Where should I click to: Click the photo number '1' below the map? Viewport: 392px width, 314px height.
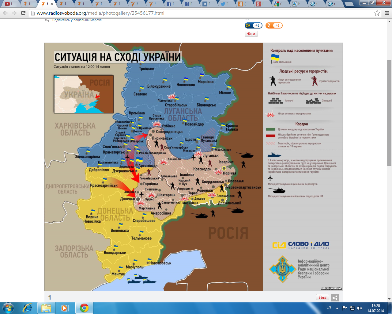50,297
